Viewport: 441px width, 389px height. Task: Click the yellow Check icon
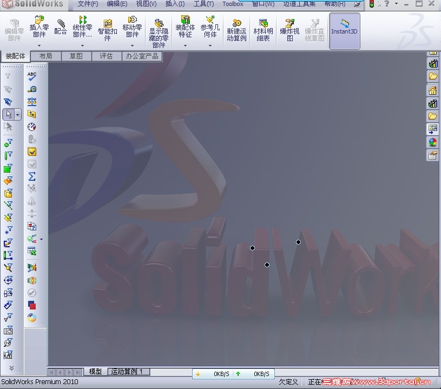[x=32, y=151]
